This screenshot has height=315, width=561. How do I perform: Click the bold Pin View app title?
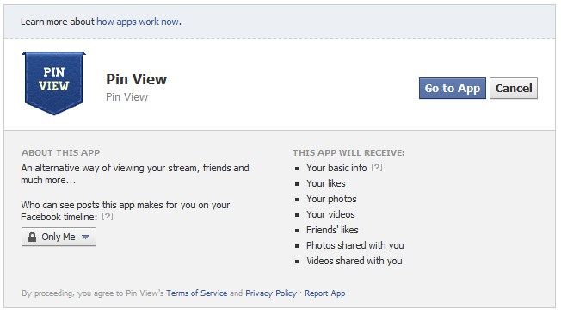click(136, 79)
